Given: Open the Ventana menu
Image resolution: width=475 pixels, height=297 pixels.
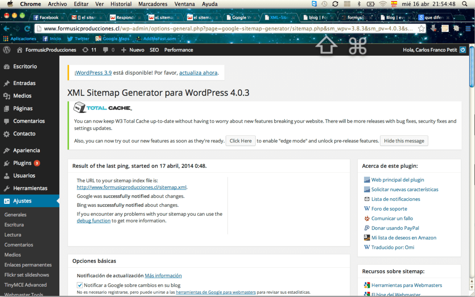Looking at the screenshot, I should pos(184,4).
